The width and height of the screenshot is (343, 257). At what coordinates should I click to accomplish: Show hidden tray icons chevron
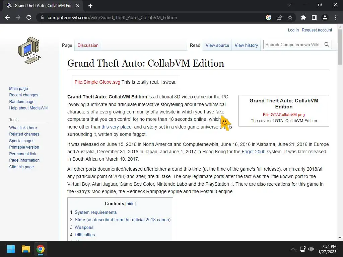[x=293, y=249]
